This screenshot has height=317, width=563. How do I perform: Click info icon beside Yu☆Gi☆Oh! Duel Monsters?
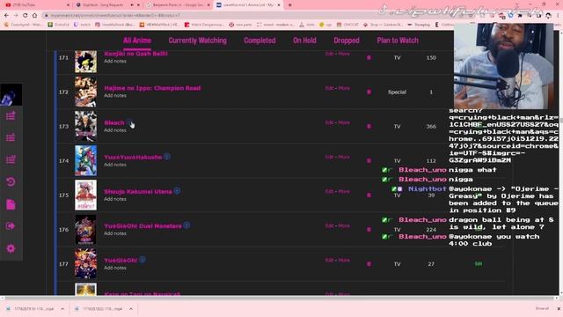coord(186,225)
